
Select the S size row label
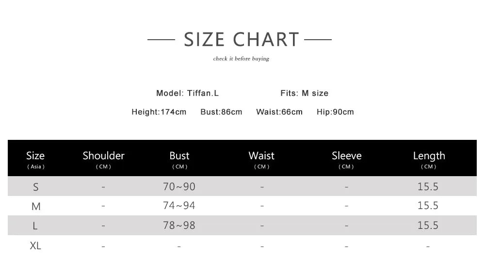click(x=35, y=187)
